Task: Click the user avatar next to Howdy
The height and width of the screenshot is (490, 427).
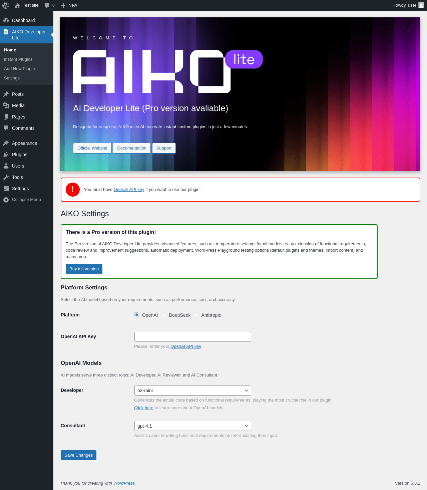Action: (x=421, y=5)
